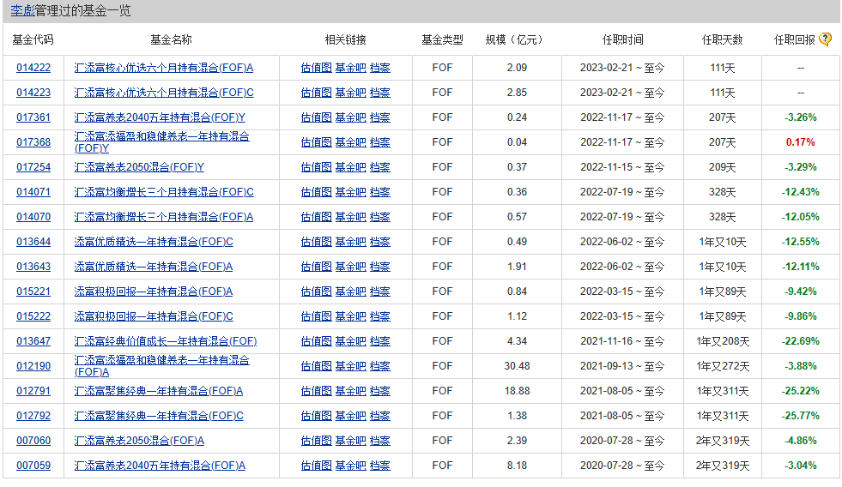
Task: Open fund code 013644
Action: click(33, 242)
